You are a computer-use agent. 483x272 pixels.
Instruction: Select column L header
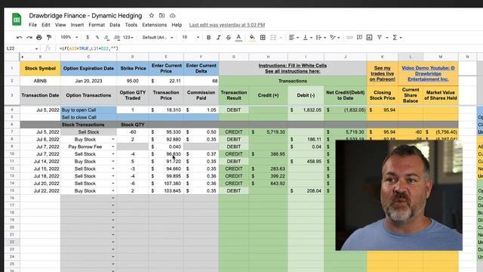pyautogui.click(x=411, y=57)
